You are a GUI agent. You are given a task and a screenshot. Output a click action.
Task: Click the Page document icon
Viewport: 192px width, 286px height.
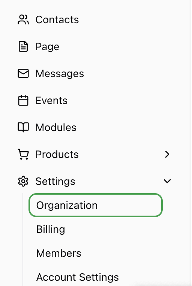tap(23, 46)
